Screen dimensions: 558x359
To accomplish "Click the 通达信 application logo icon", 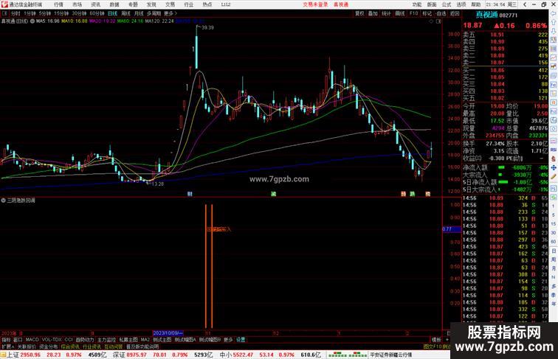I will [x=4, y=4].
